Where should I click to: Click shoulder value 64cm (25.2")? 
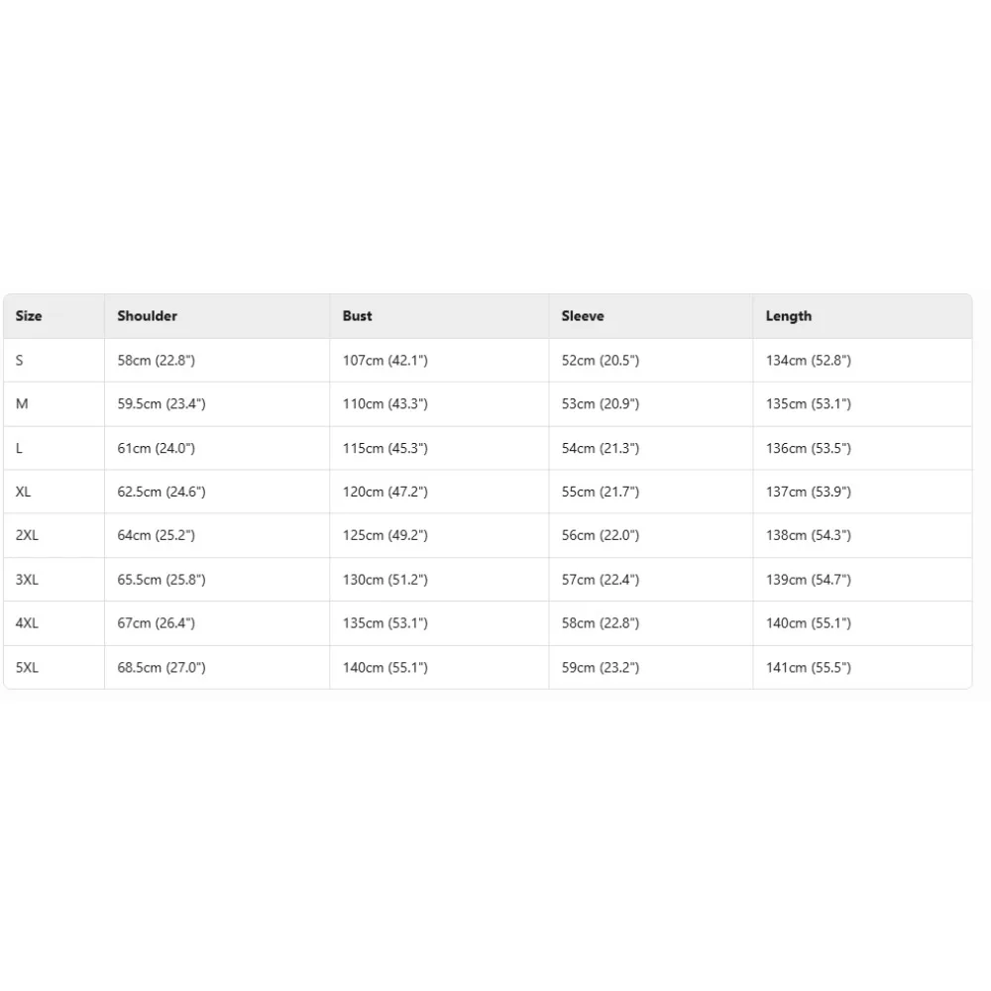(x=156, y=535)
